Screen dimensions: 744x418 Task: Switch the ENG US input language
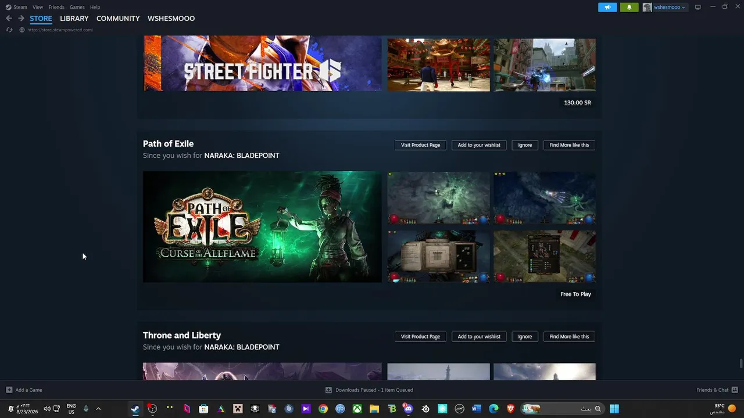[x=71, y=409]
